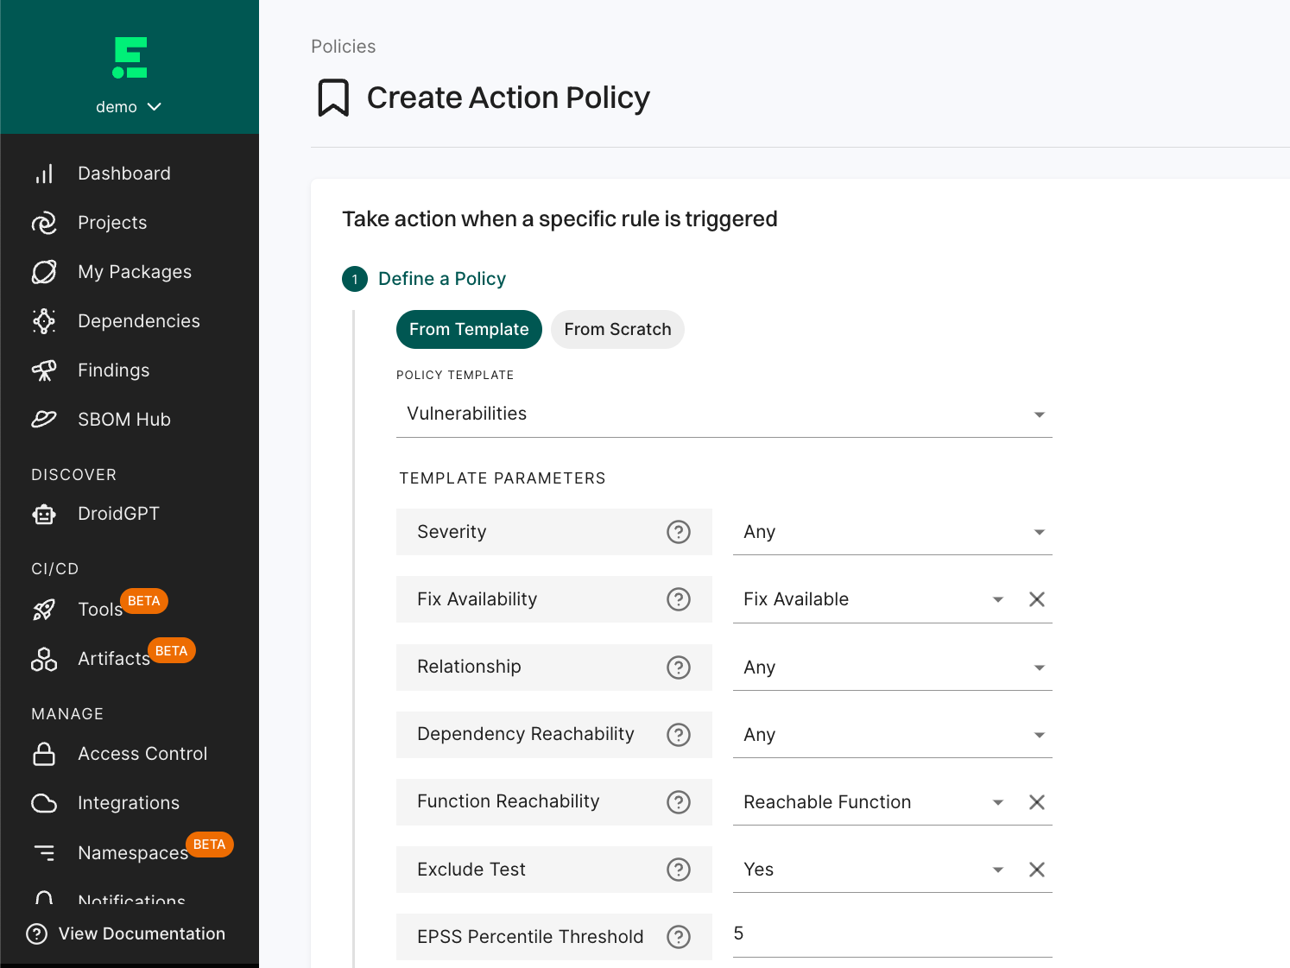Show help for Fix Availability parameter

coord(679,599)
